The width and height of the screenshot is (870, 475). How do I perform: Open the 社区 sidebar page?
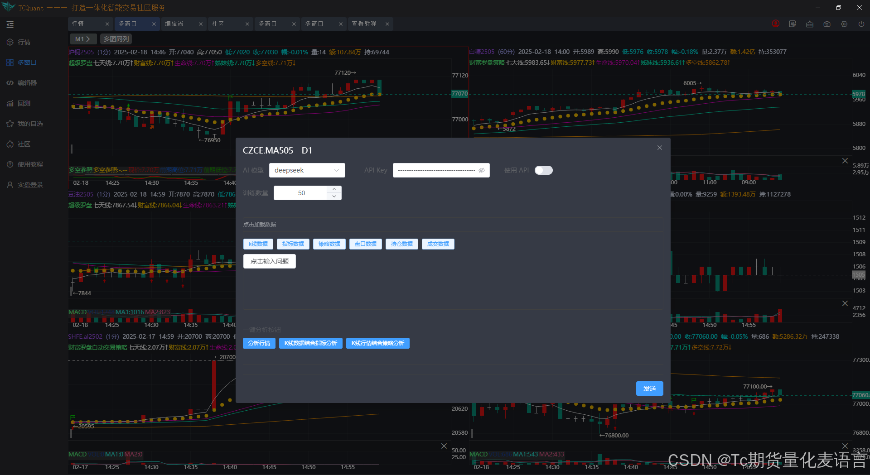click(19, 144)
